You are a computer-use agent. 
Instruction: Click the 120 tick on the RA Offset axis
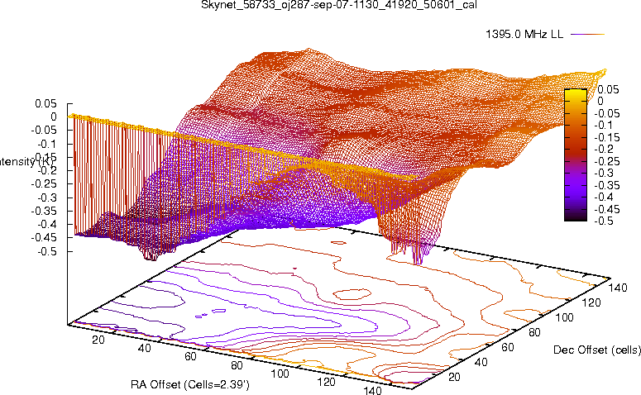(x=326, y=383)
